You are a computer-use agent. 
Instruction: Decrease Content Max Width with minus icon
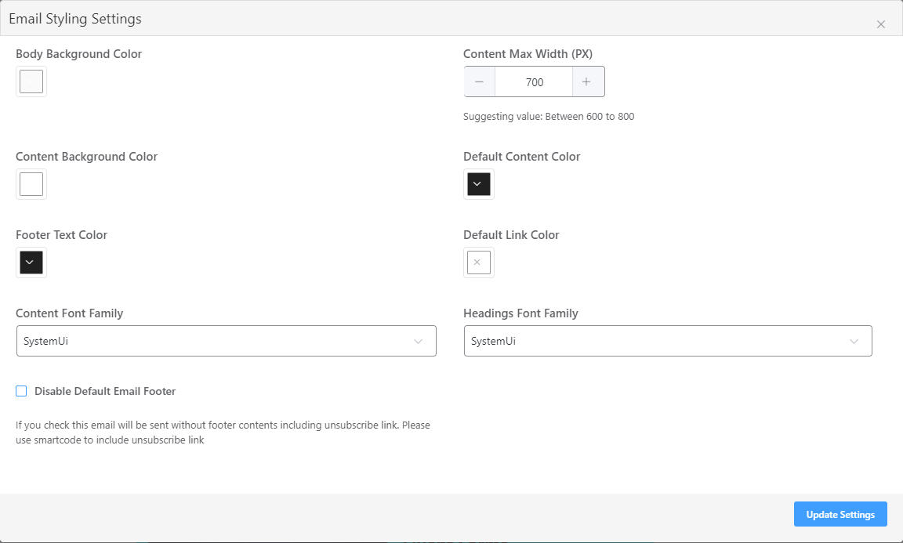[x=479, y=82]
